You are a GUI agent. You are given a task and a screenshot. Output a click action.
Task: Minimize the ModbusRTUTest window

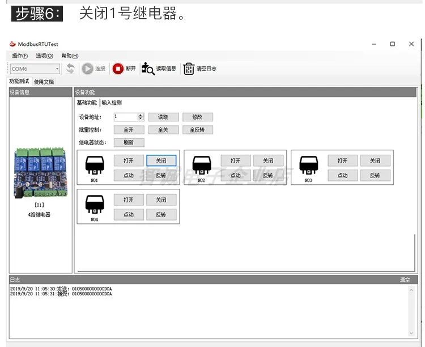(374, 44)
